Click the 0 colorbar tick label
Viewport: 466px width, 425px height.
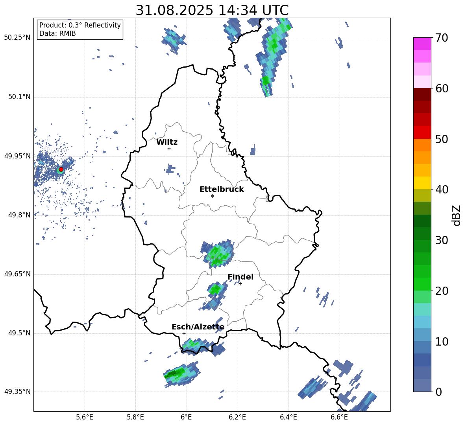439,392
